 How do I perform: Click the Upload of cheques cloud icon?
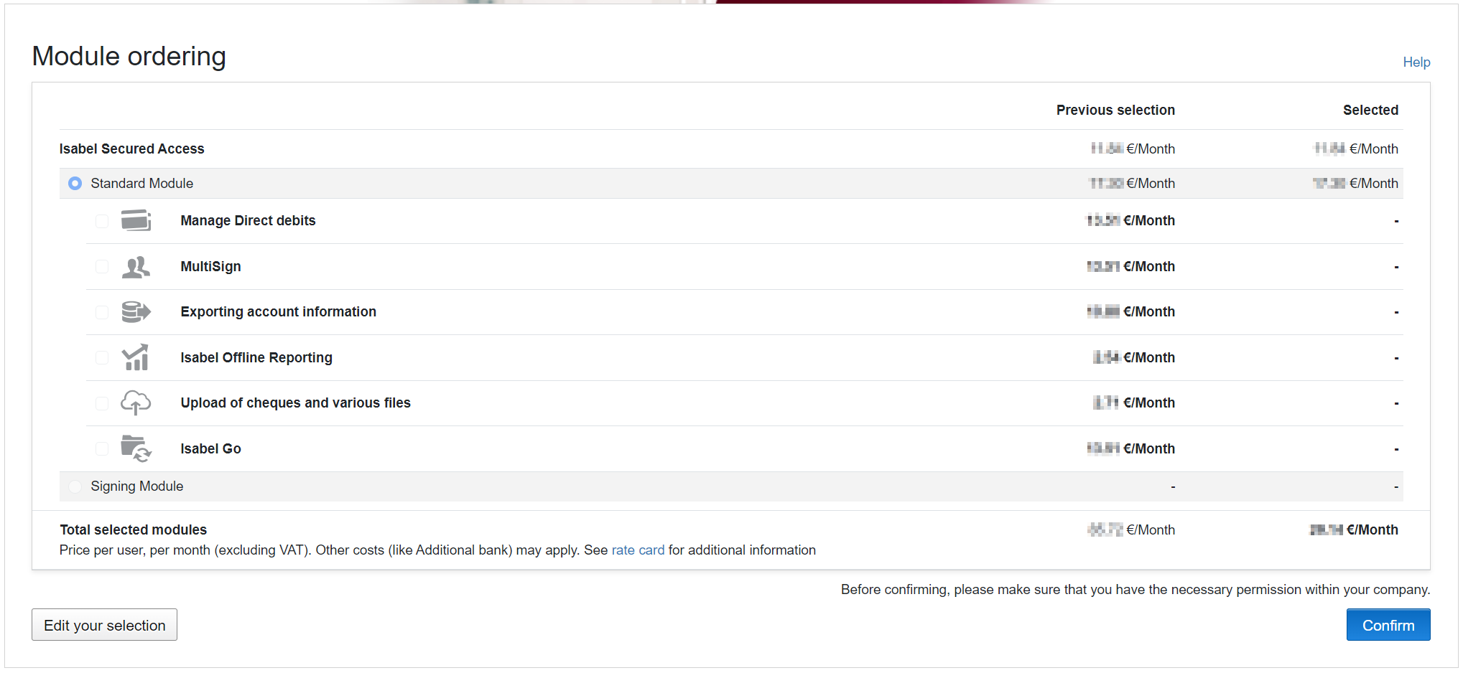point(136,403)
